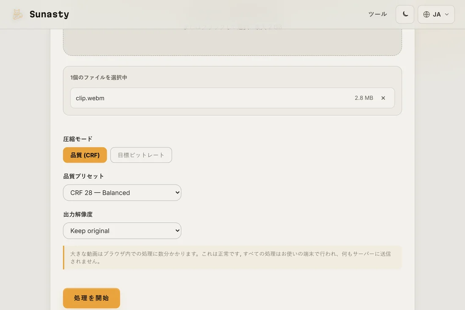Click the 圧縮モード label
Image resolution: width=465 pixels, height=310 pixels.
coord(78,139)
